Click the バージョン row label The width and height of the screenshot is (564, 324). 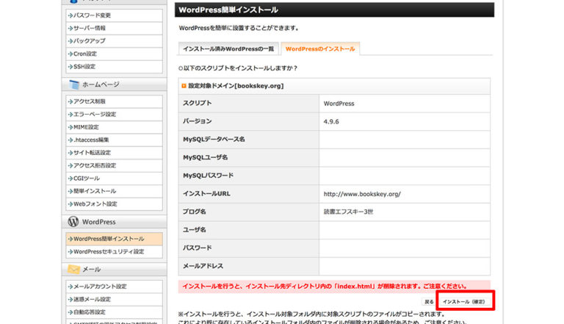pyautogui.click(x=197, y=121)
